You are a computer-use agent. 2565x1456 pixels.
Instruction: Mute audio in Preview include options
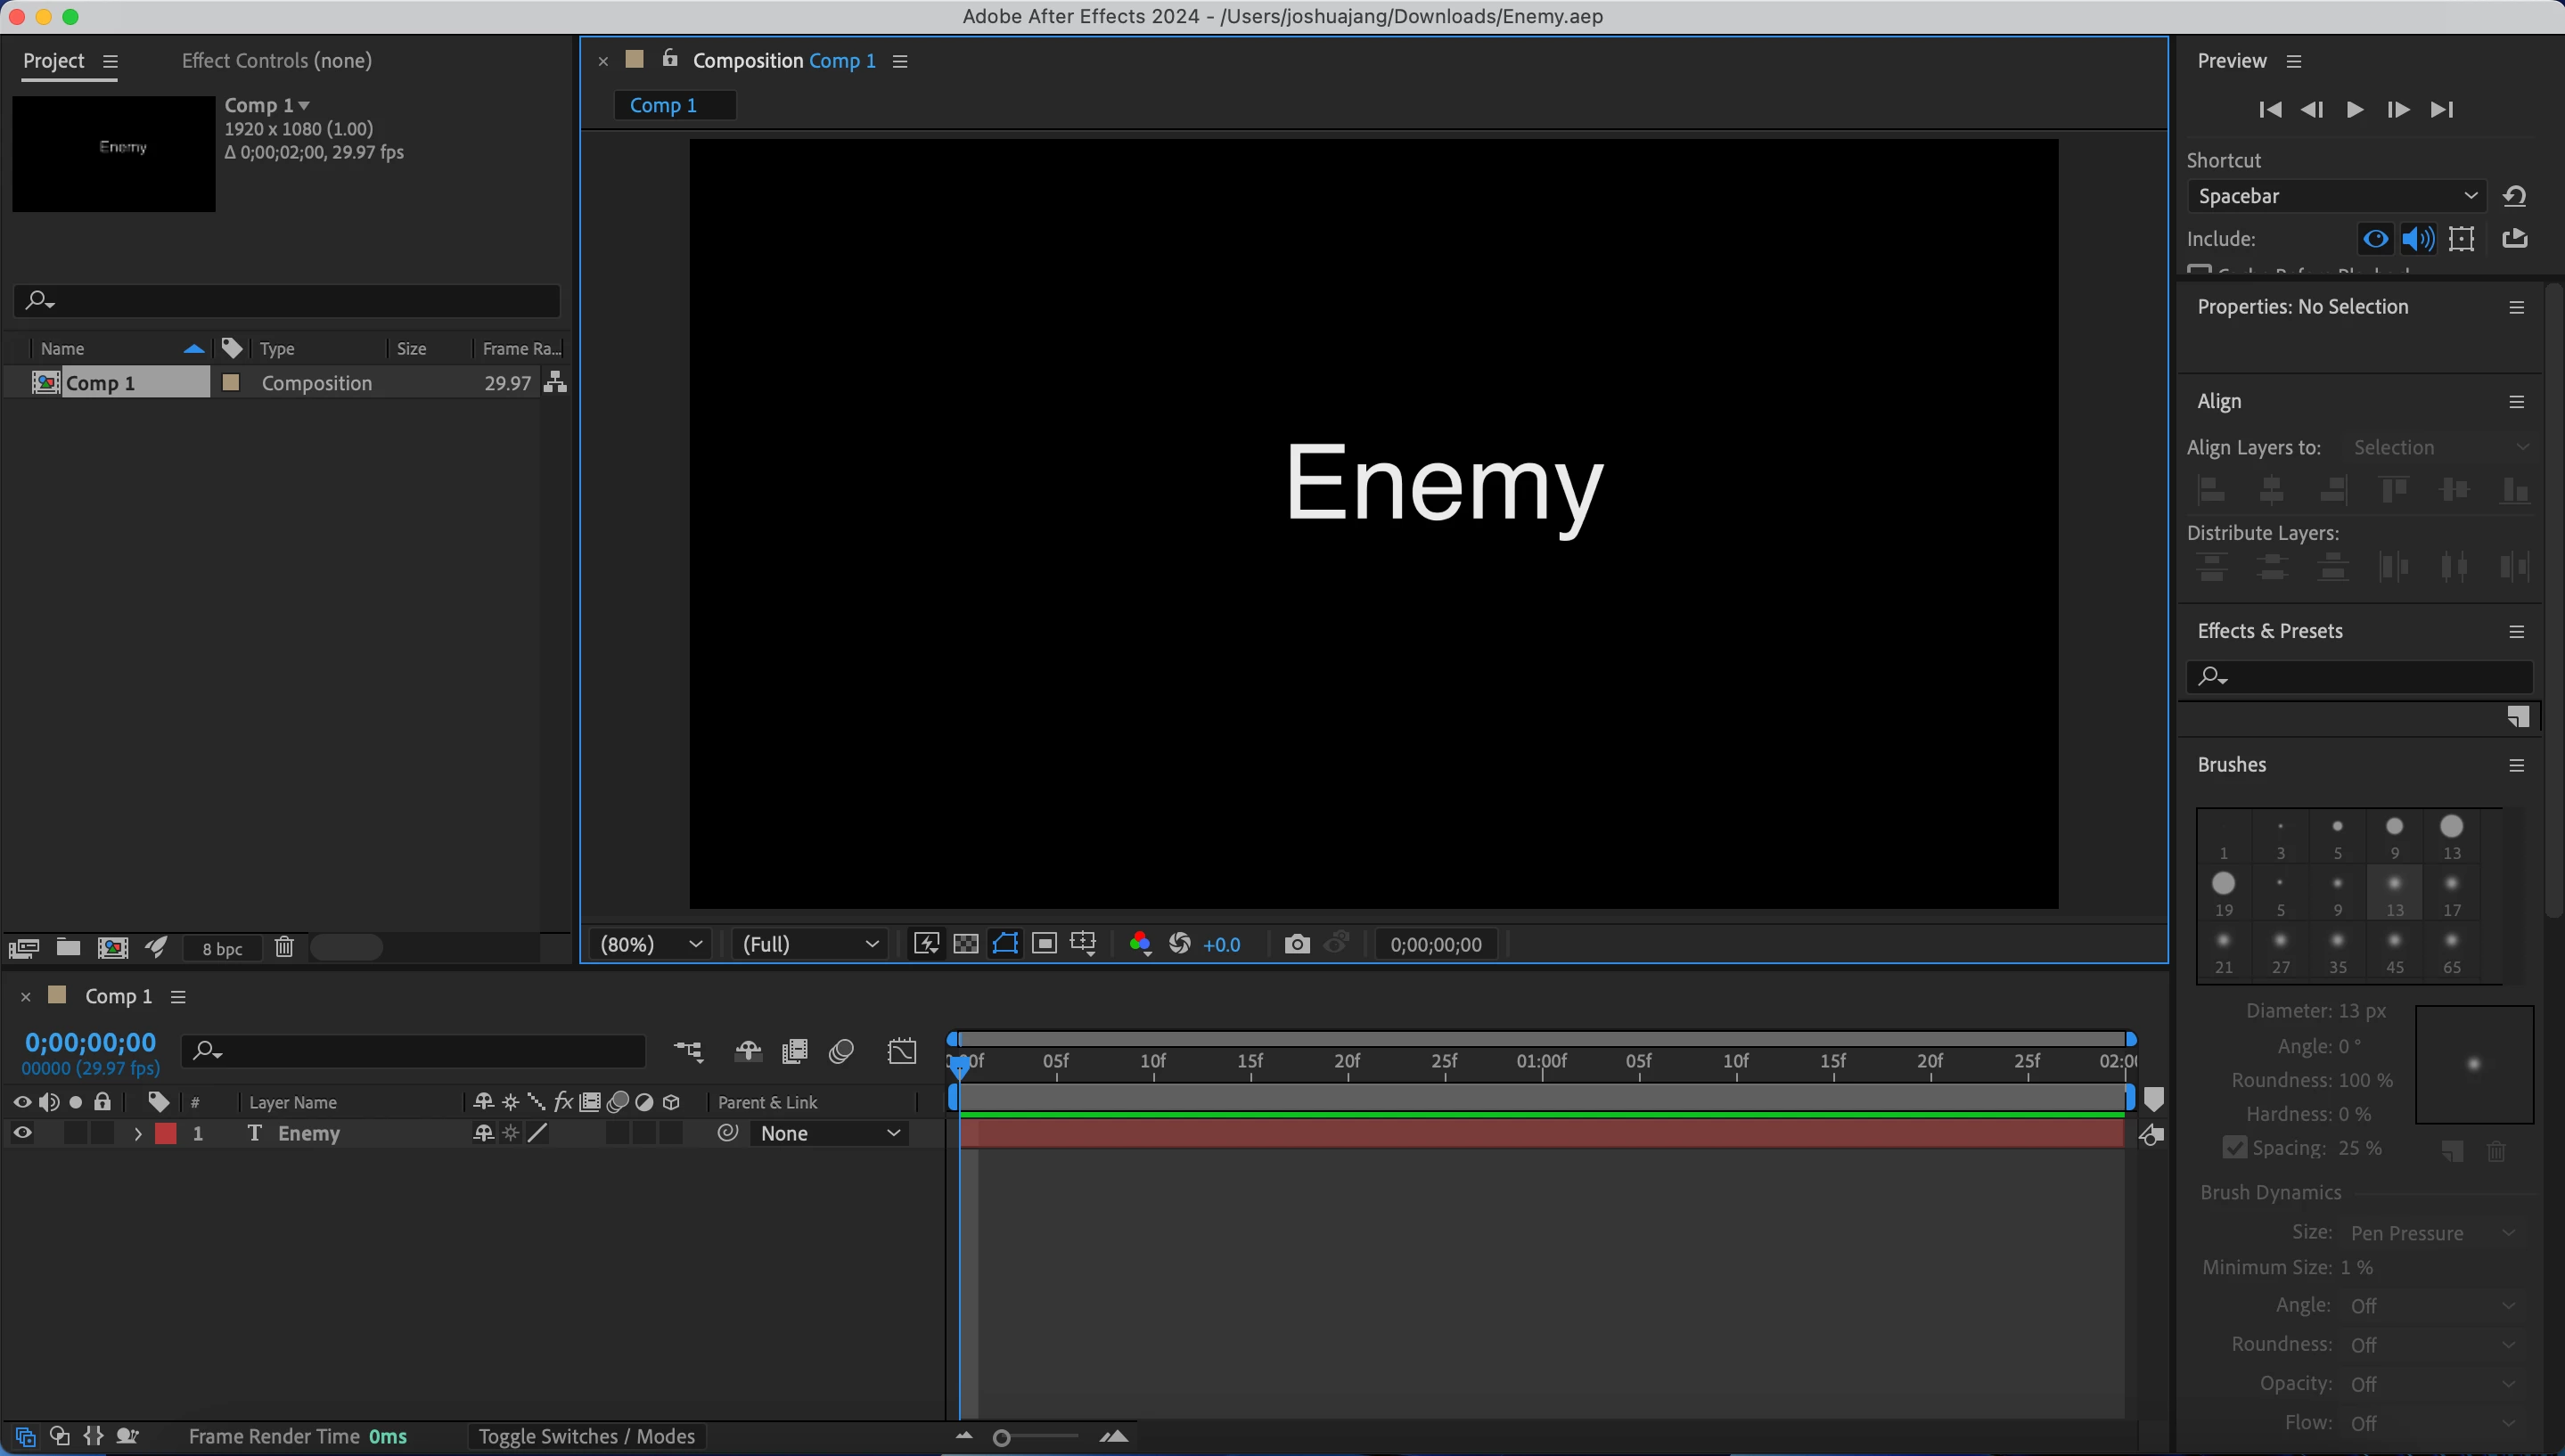point(2418,239)
